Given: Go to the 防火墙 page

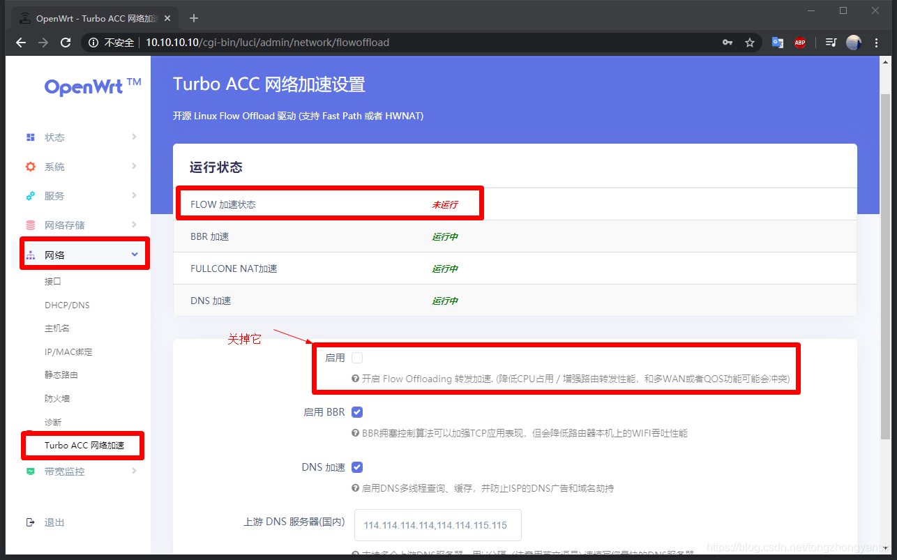Looking at the screenshot, I should 57,399.
